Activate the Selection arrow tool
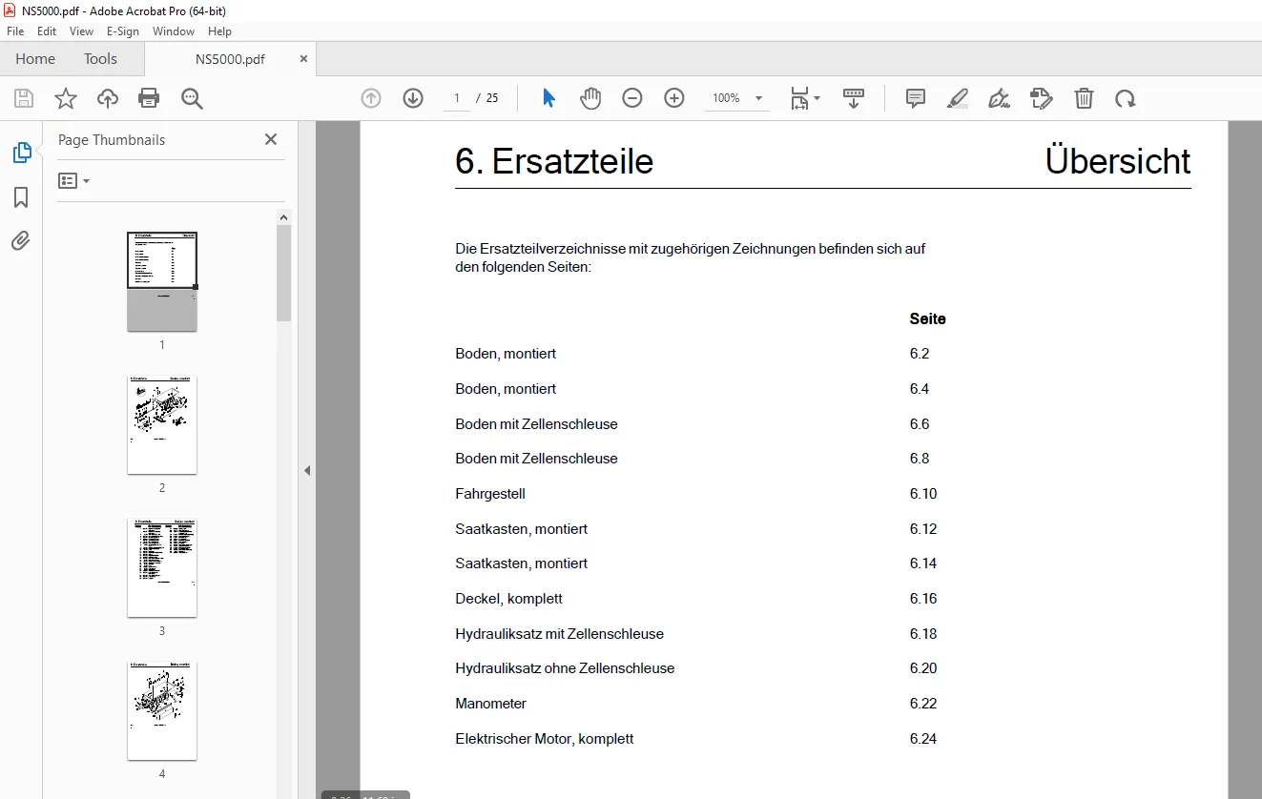 pyautogui.click(x=548, y=98)
